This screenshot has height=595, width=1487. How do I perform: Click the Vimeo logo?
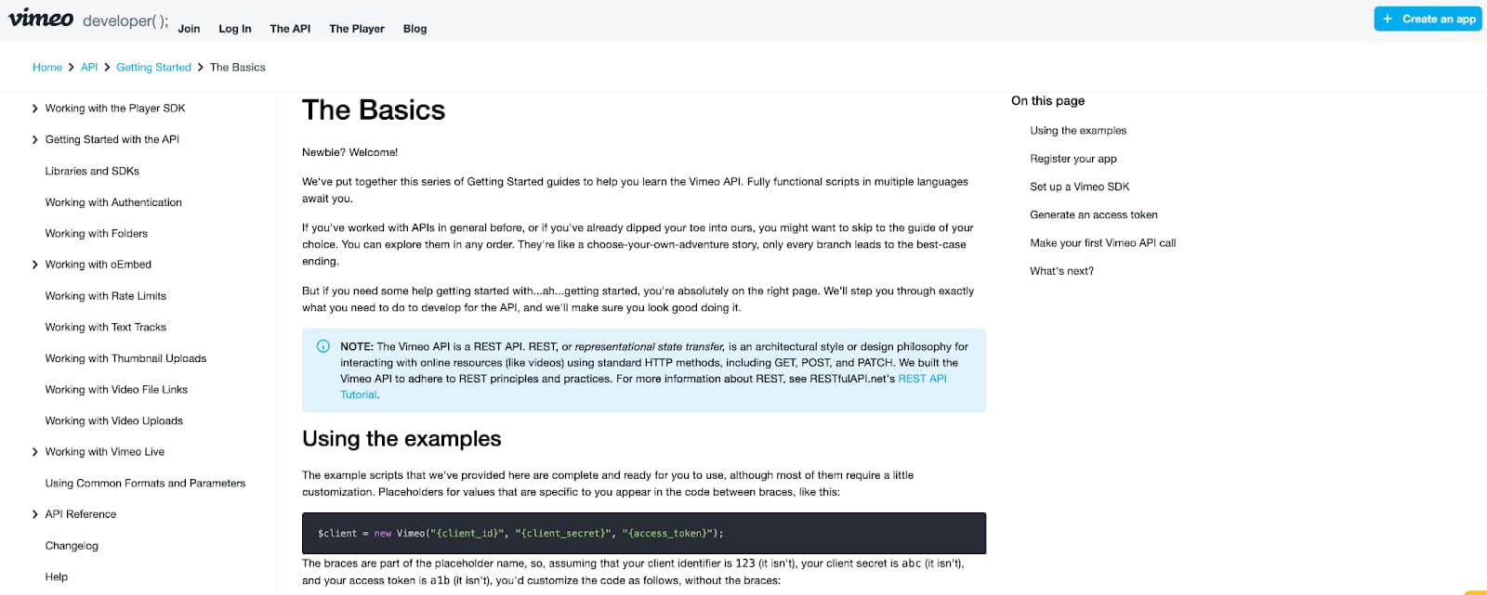[x=41, y=19]
